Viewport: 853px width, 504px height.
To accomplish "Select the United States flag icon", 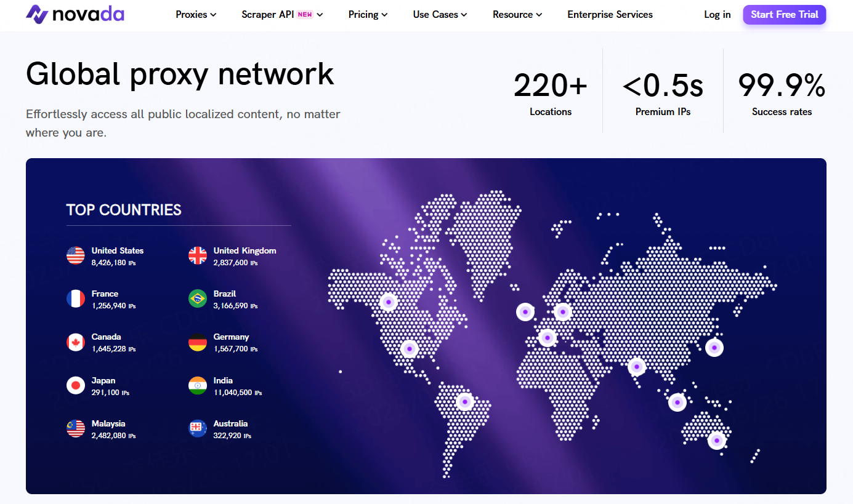I will [76, 255].
